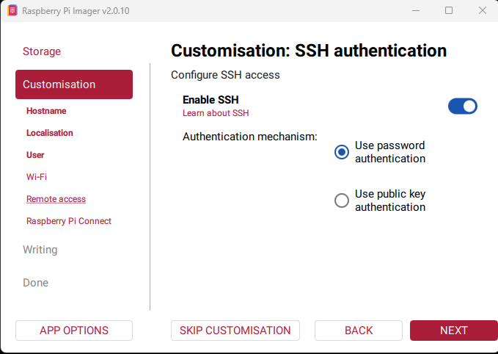Viewport: 498px width, 354px height.
Task: Open the Customisation section
Action: pos(74,84)
